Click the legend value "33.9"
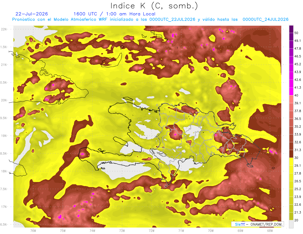Screen dimensions: 303x234 297,134
